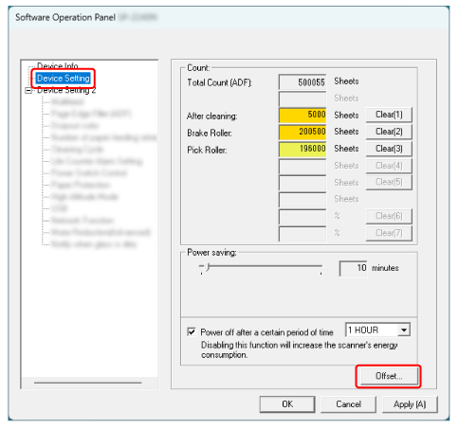Click Clear(1) for After cleaning count
The image size is (459, 429).
389,115
